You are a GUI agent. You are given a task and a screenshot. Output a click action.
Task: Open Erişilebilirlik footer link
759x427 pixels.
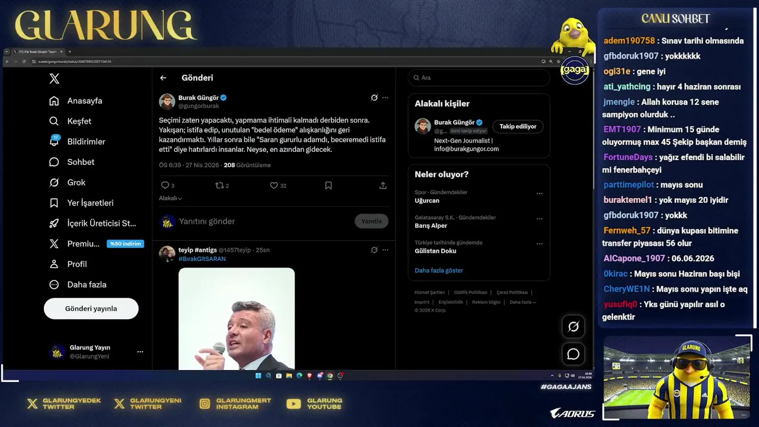(451, 302)
